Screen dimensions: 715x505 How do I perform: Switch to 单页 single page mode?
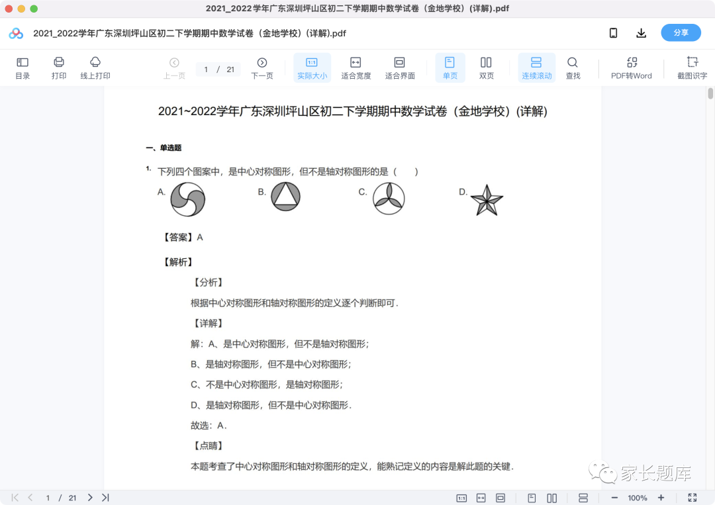450,68
